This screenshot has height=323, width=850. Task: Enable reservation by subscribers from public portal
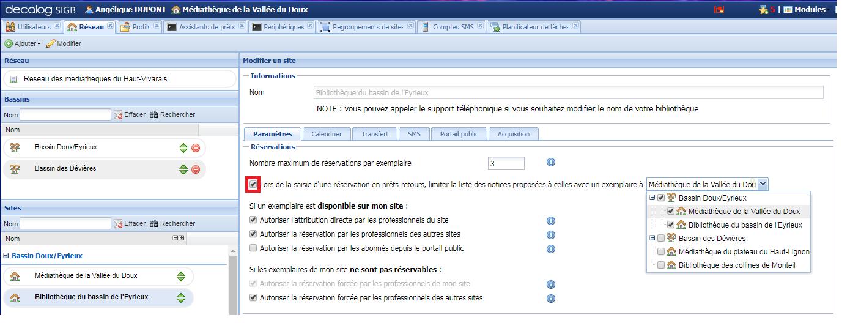point(253,248)
